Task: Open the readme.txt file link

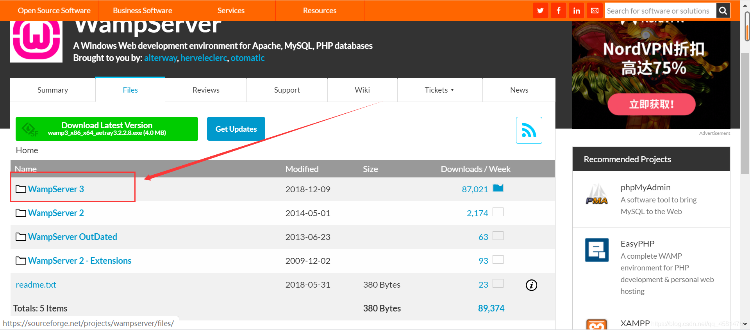Action: [36, 284]
